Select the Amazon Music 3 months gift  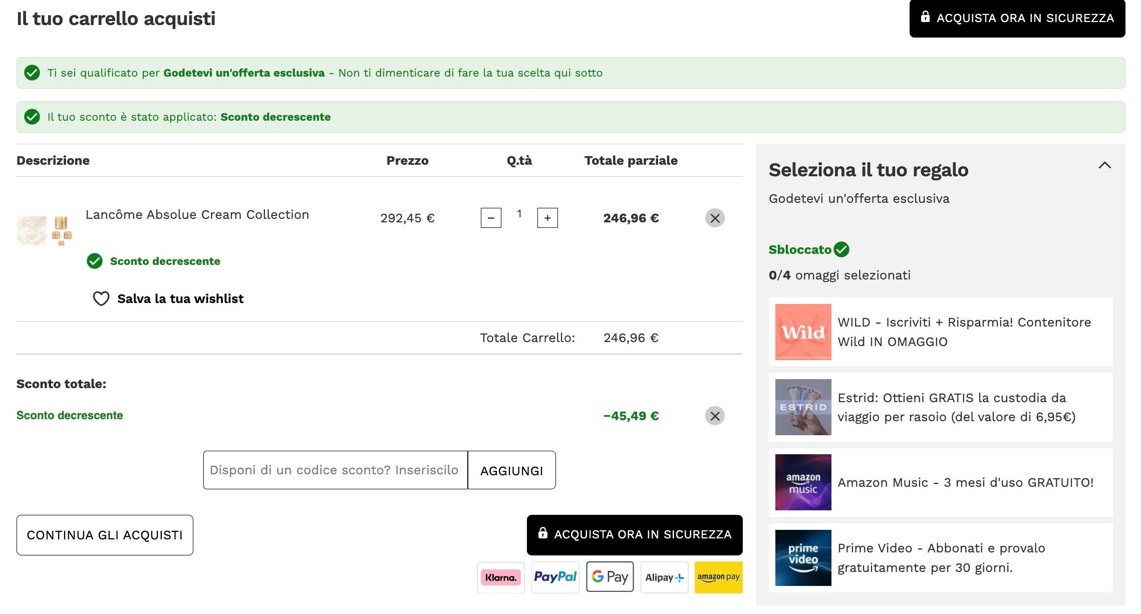tap(941, 482)
